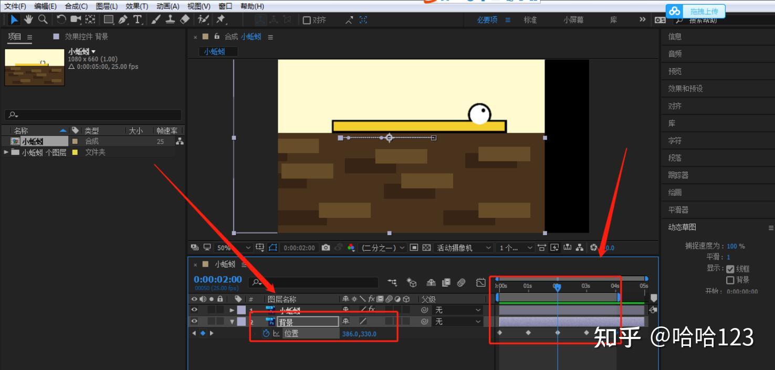The height and width of the screenshot is (370, 775).
Task: Click the timeline current time indicator
Action: click(x=558, y=287)
